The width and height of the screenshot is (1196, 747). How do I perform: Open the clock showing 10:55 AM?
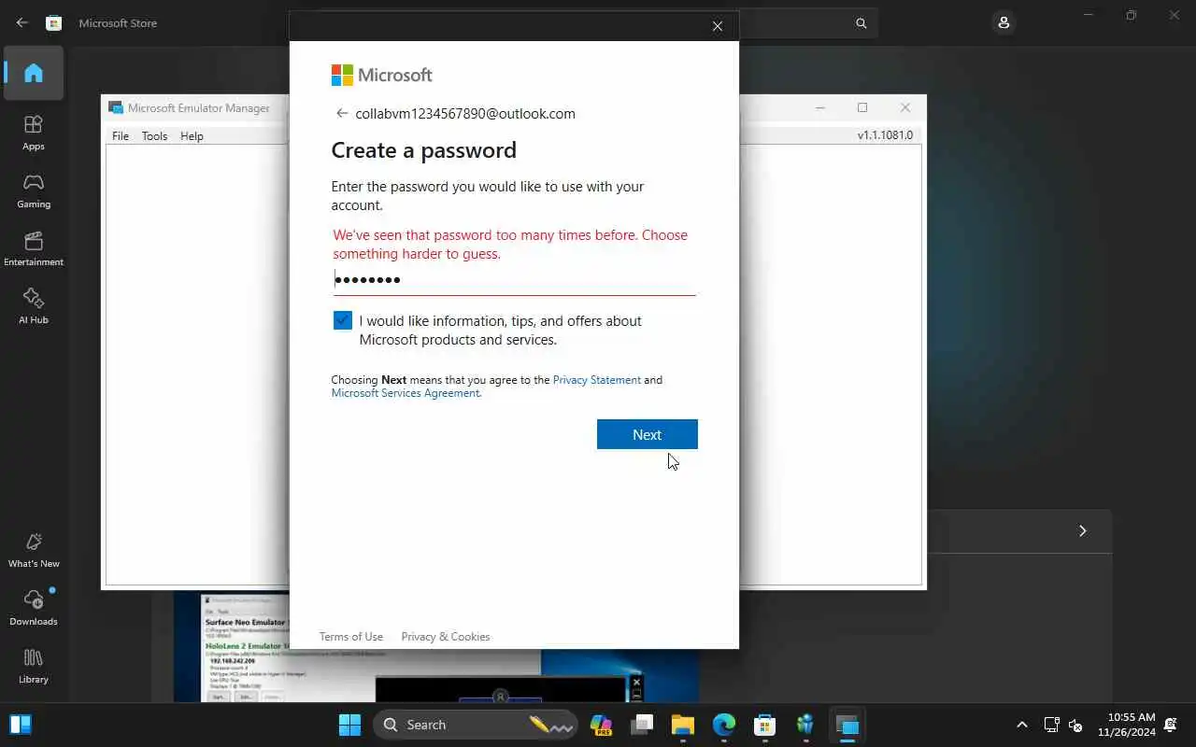coord(1126,725)
